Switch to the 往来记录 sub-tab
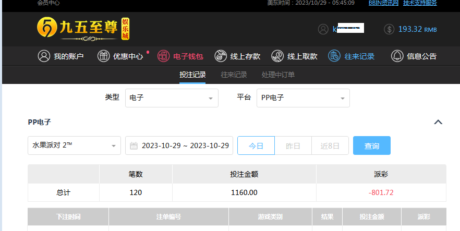 click(x=234, y=75)
